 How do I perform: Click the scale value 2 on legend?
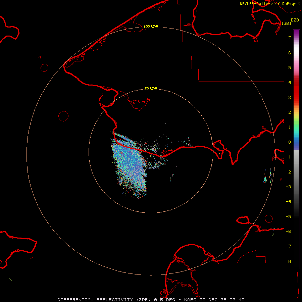tap(290, 112)
